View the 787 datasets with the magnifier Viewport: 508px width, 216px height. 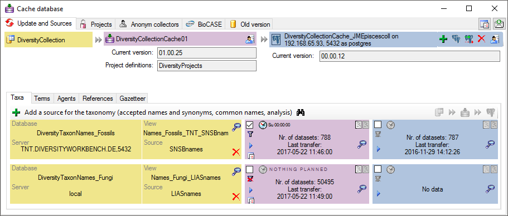[x=490, y=144]
